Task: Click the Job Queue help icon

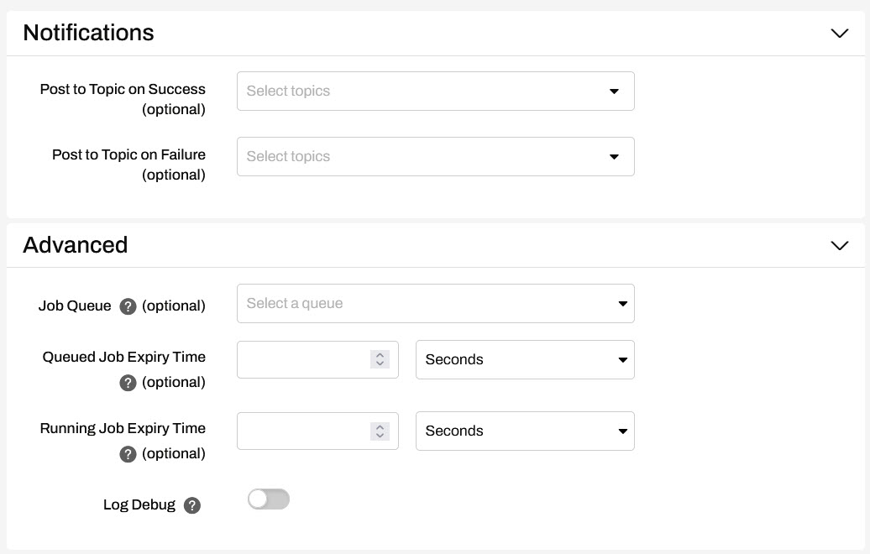Action: [x=128, y=306]
